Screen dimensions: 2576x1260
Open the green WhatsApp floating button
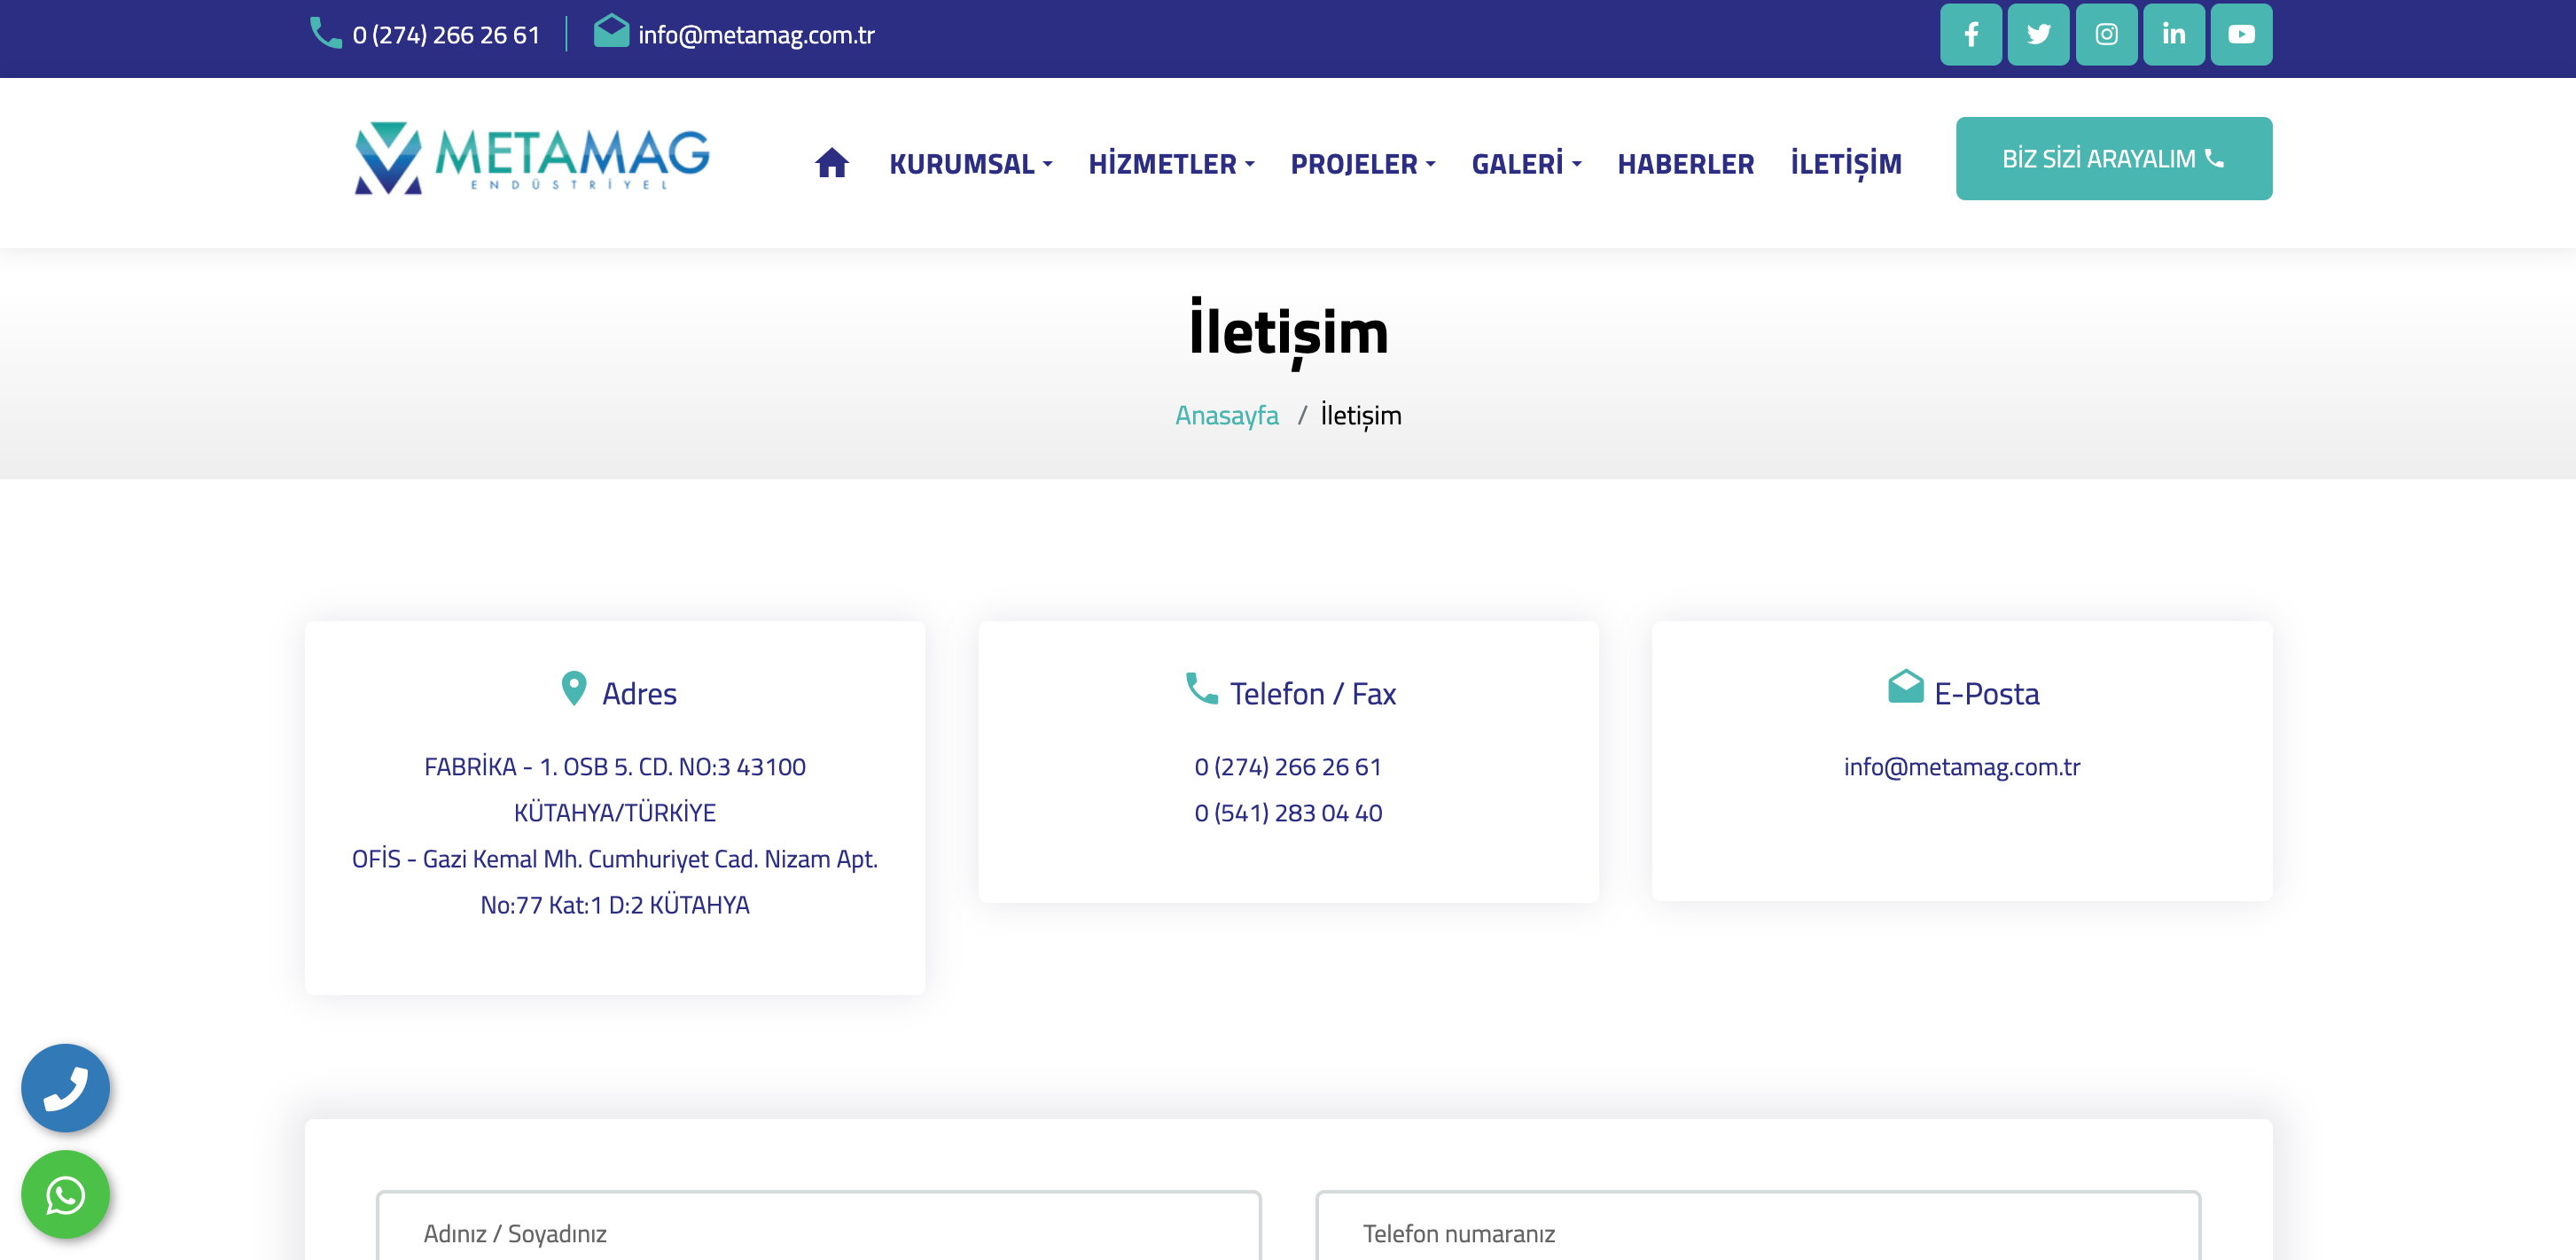click(x=65, y=1194)
